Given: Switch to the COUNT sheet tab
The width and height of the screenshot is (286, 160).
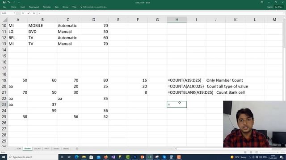Looking at the screenshot, I should coord(37,148).
